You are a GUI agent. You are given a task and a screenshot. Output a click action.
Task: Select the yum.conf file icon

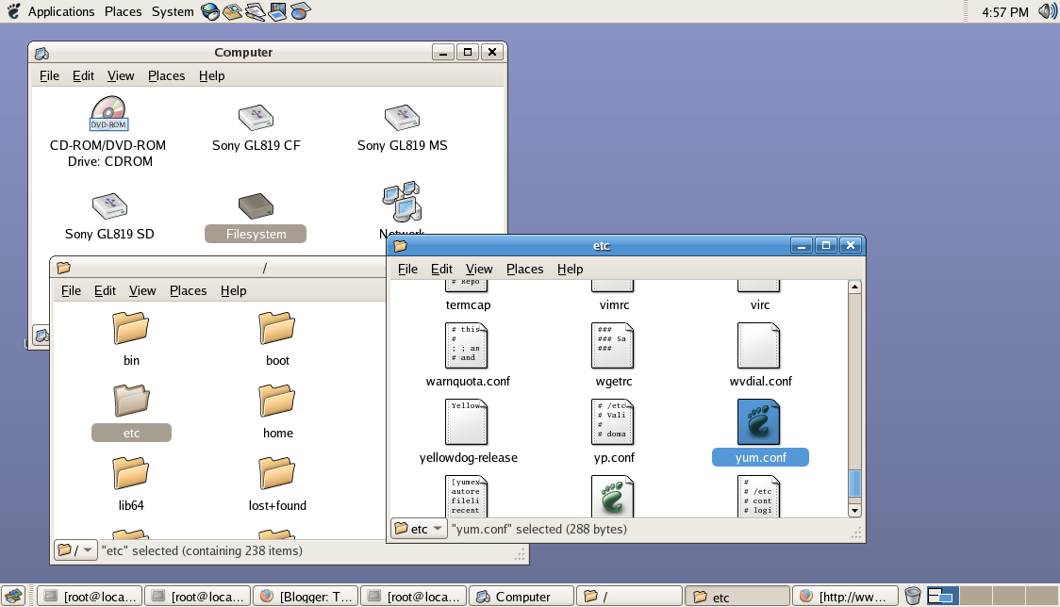tap(758, 422)
